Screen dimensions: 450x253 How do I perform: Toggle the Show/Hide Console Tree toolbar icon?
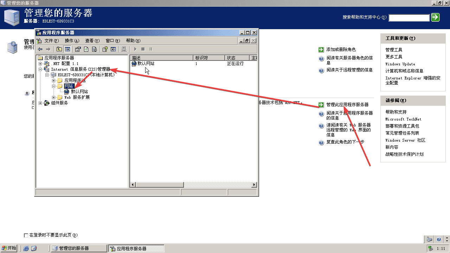[67, 49]
